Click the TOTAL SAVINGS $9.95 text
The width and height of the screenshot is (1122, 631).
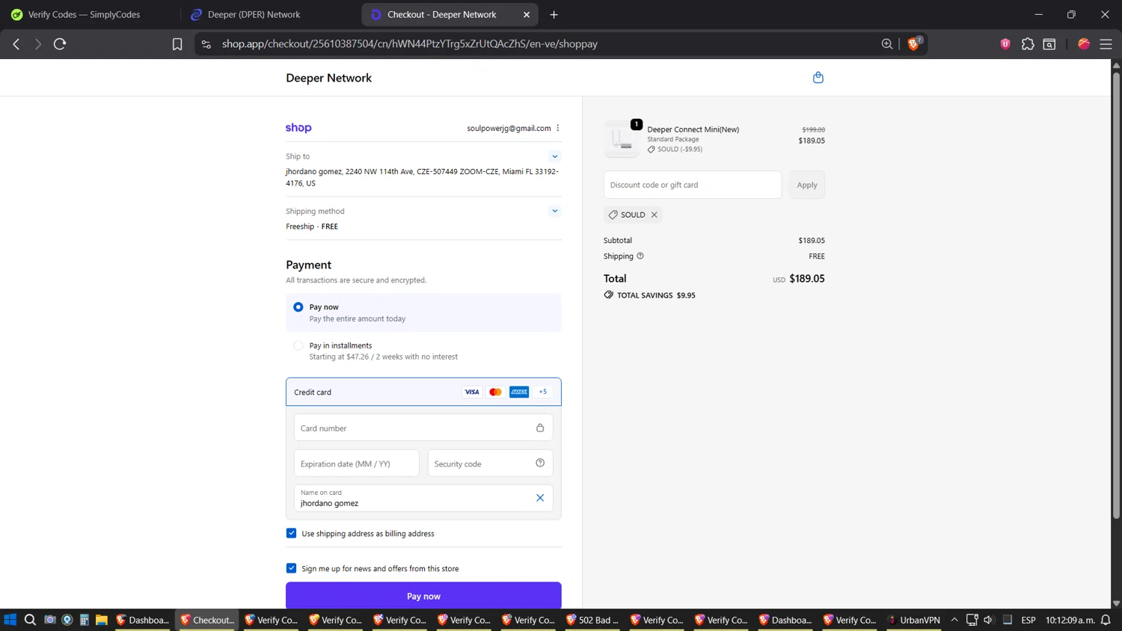[x=656, y=295]
